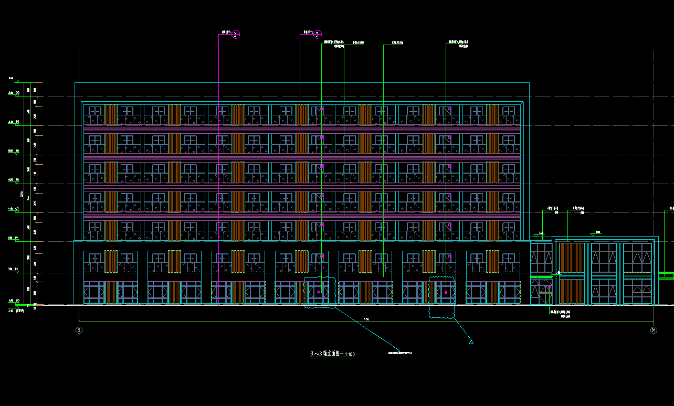Click the axis bubble numbered 31
Viewport: 674px width, 406px height.
pyautogui.click(x=654, y=330)
